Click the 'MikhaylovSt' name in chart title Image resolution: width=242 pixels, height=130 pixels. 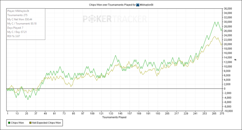pyautogui.click(x=147, y=5)
